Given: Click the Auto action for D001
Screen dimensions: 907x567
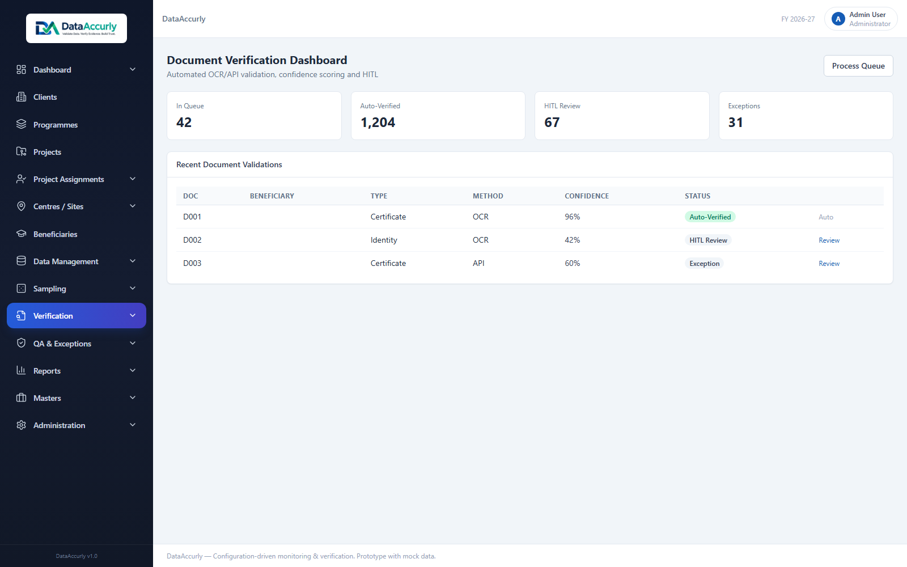Looking at the screenshot, I should pos(826,217).
